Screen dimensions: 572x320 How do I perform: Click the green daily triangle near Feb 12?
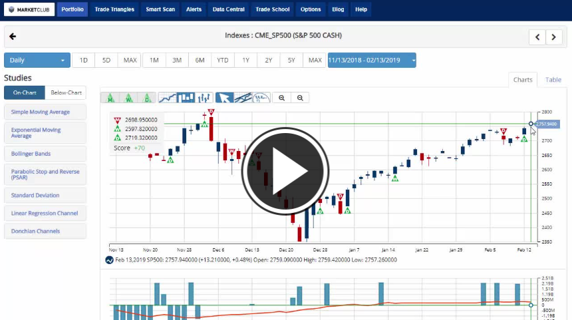(524, 139)
